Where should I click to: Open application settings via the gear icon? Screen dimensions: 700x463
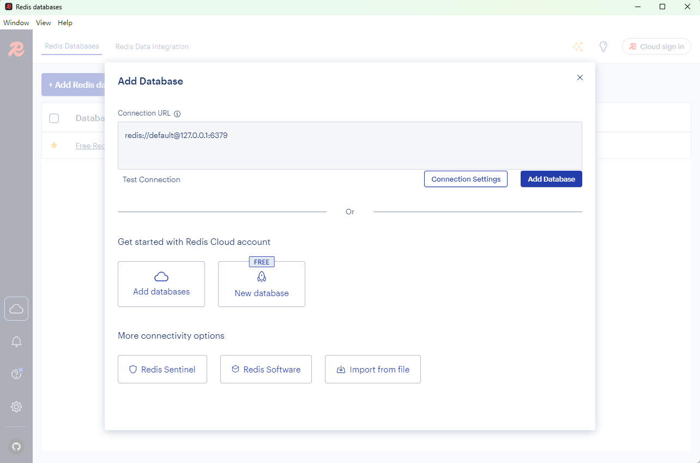tap(16, 407)
